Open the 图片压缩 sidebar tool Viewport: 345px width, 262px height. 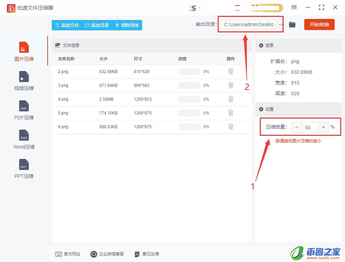click(24, 51)
